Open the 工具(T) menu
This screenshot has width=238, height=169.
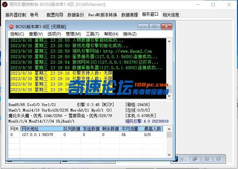click(92, 34)
